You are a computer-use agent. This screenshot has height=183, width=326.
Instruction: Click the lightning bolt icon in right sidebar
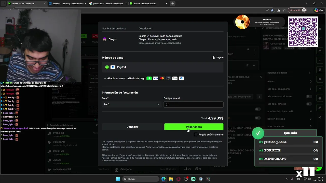320,60
